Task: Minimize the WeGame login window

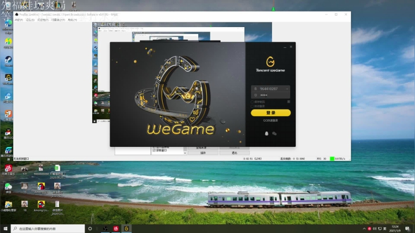Action: [x=285, y=47]
